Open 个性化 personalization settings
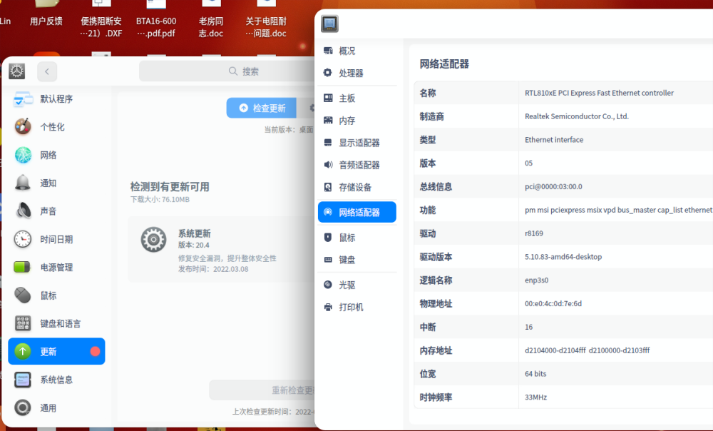 pyautogui.click(x=56, y=127)
